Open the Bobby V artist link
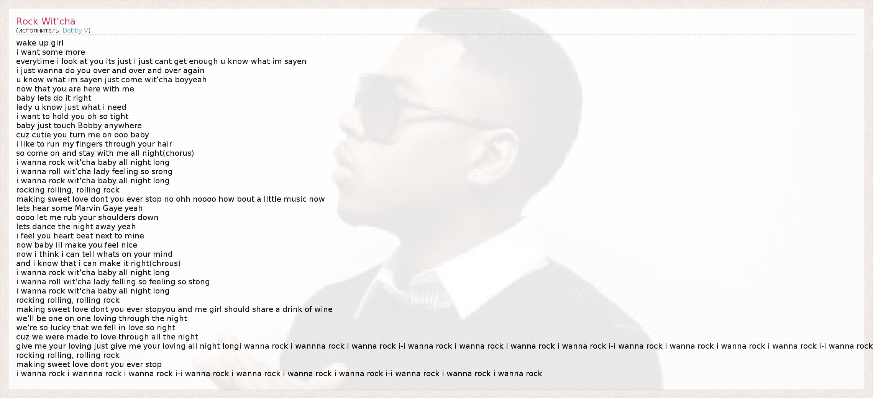The width and height of the screenshot is (873, 398). tap(75, 31)
